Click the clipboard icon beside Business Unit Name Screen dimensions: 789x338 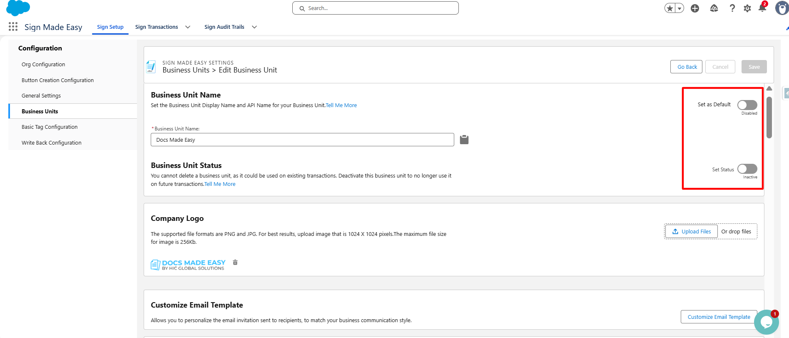(464, 140)
